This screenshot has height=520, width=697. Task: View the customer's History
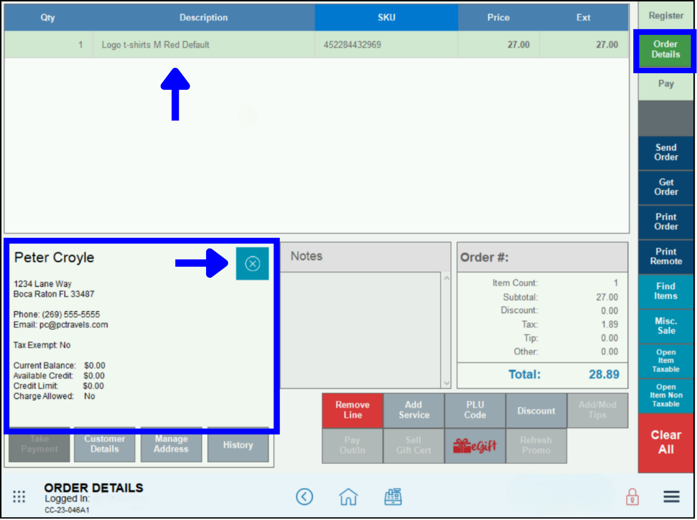(x=238, y=445)
